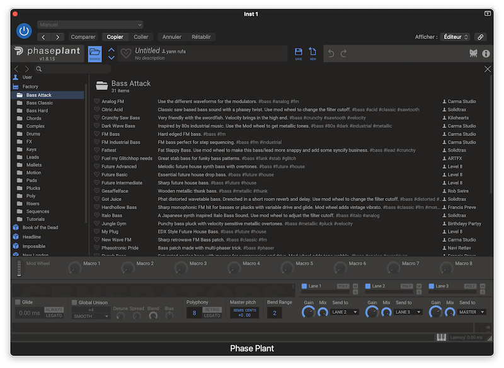Viewport: 504px width, 368px height.
Task: Open the Bass Classic folder
Action: pos(40,103)
